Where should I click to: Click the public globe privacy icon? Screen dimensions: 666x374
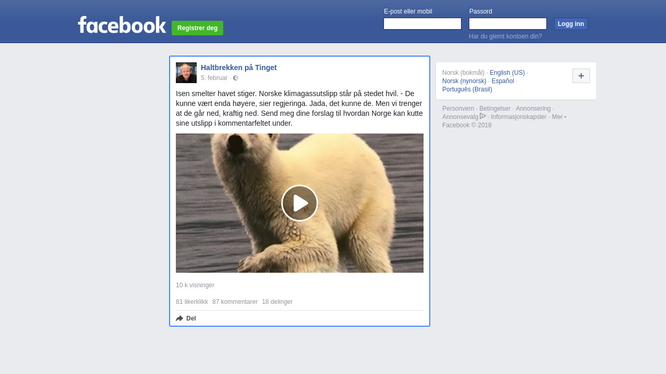pyautogui.click(x=236, y=78)
